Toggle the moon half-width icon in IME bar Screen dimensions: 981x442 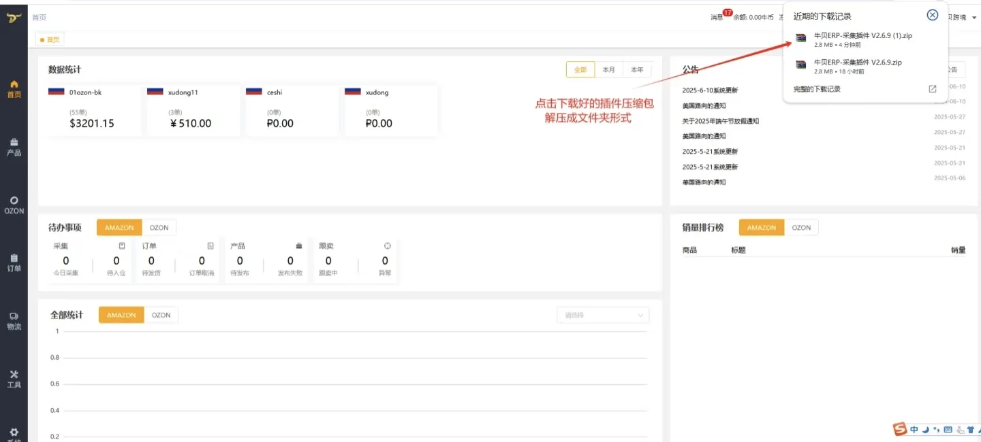[x=926, y=430]
